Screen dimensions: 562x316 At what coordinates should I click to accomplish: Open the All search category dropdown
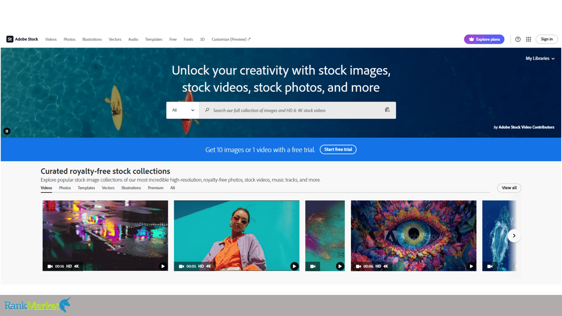[x=183, y=110]
